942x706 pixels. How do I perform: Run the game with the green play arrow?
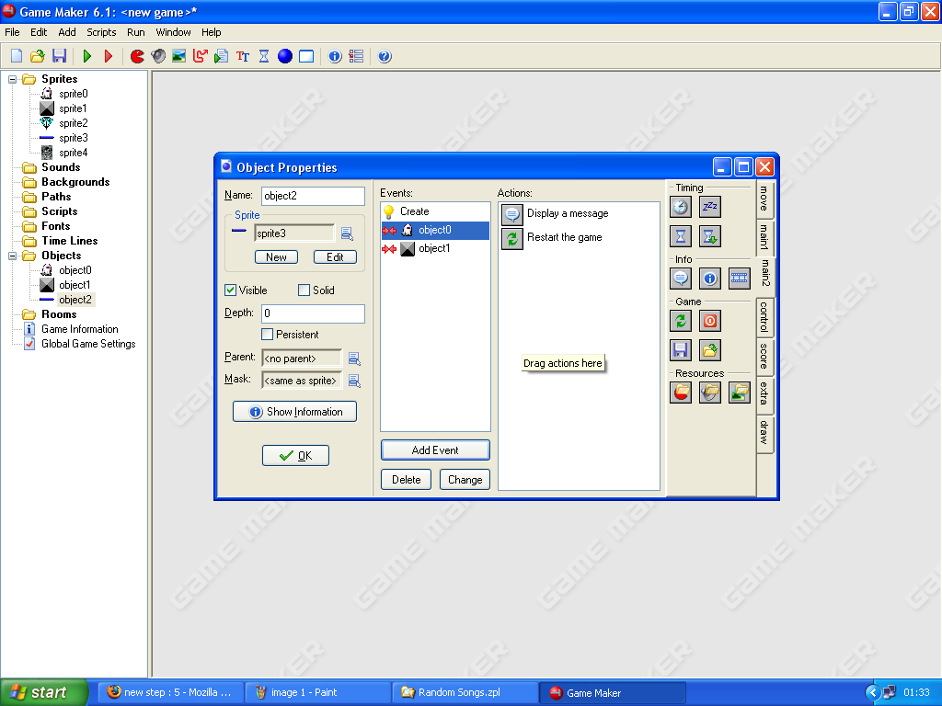87,56
